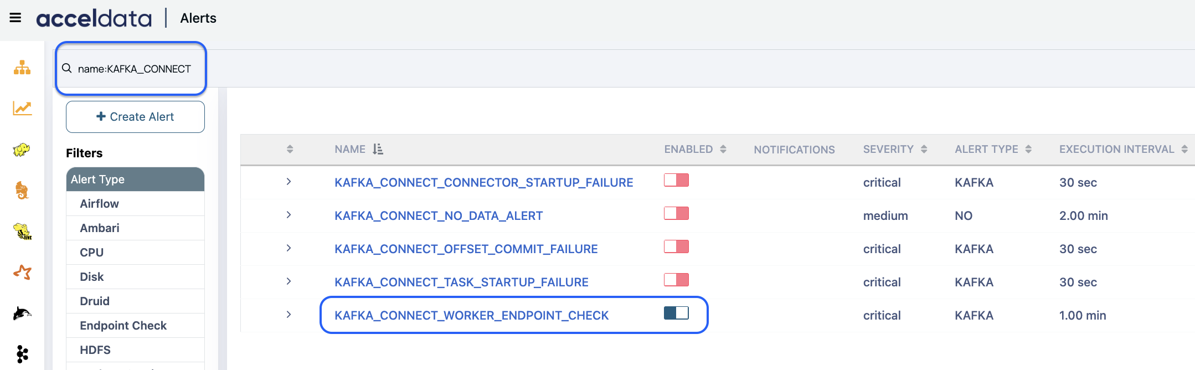The width and height of the screenshot is (1195, 370).
Task: Open the KAFKA_CONNECT_WORKER_ENDPOINT_CHECK alert link
Action: click(471, 315)
